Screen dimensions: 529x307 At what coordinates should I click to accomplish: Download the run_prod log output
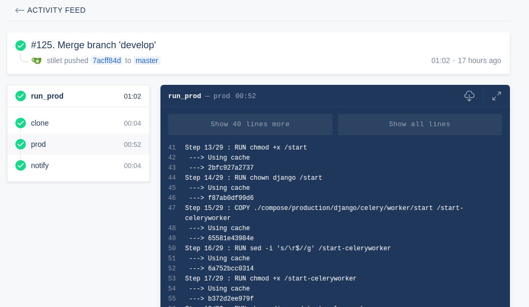click(x=469, y=96)
